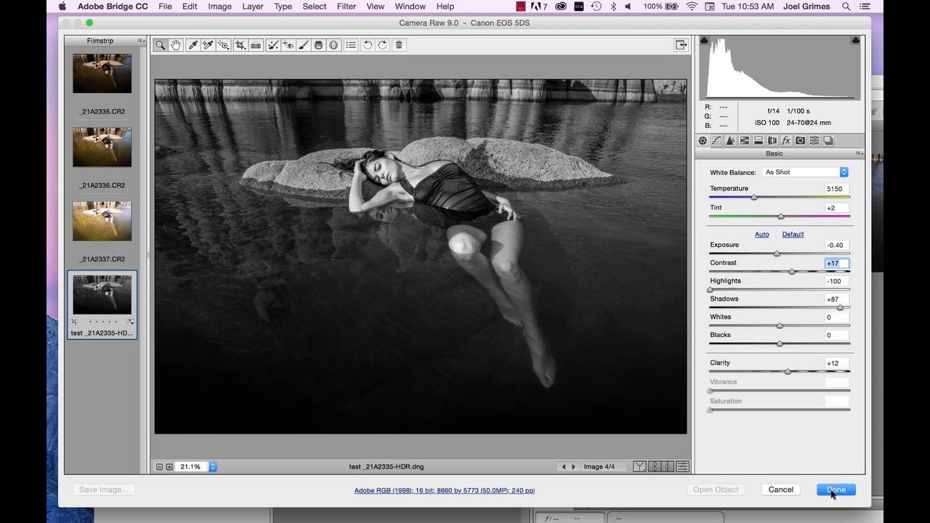The height and width of the screenshot is (523, 930).
Task: Click the Contrast value field
Action: point(837,263)
